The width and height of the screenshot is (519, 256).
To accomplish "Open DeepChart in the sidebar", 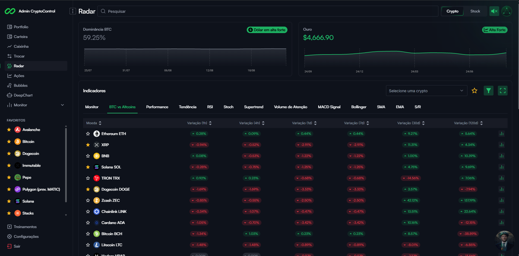I will click(x=36, y=95).
